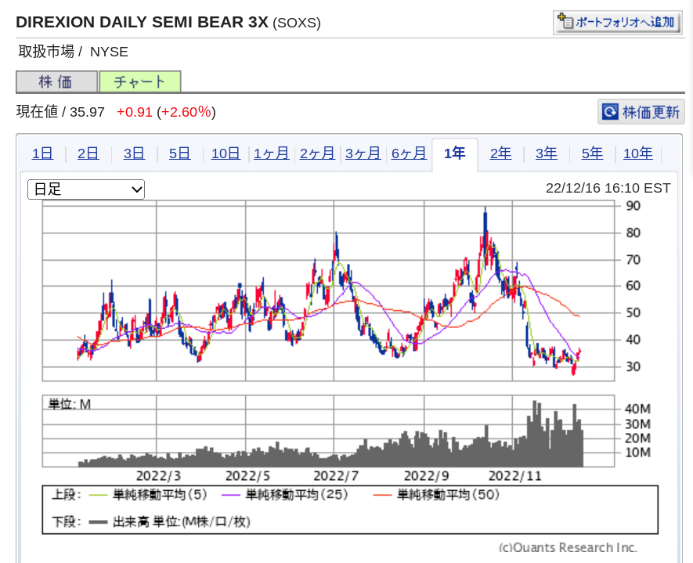Select the チャート tab
This screenshot has width=693, height=563.
coord(140,81)
